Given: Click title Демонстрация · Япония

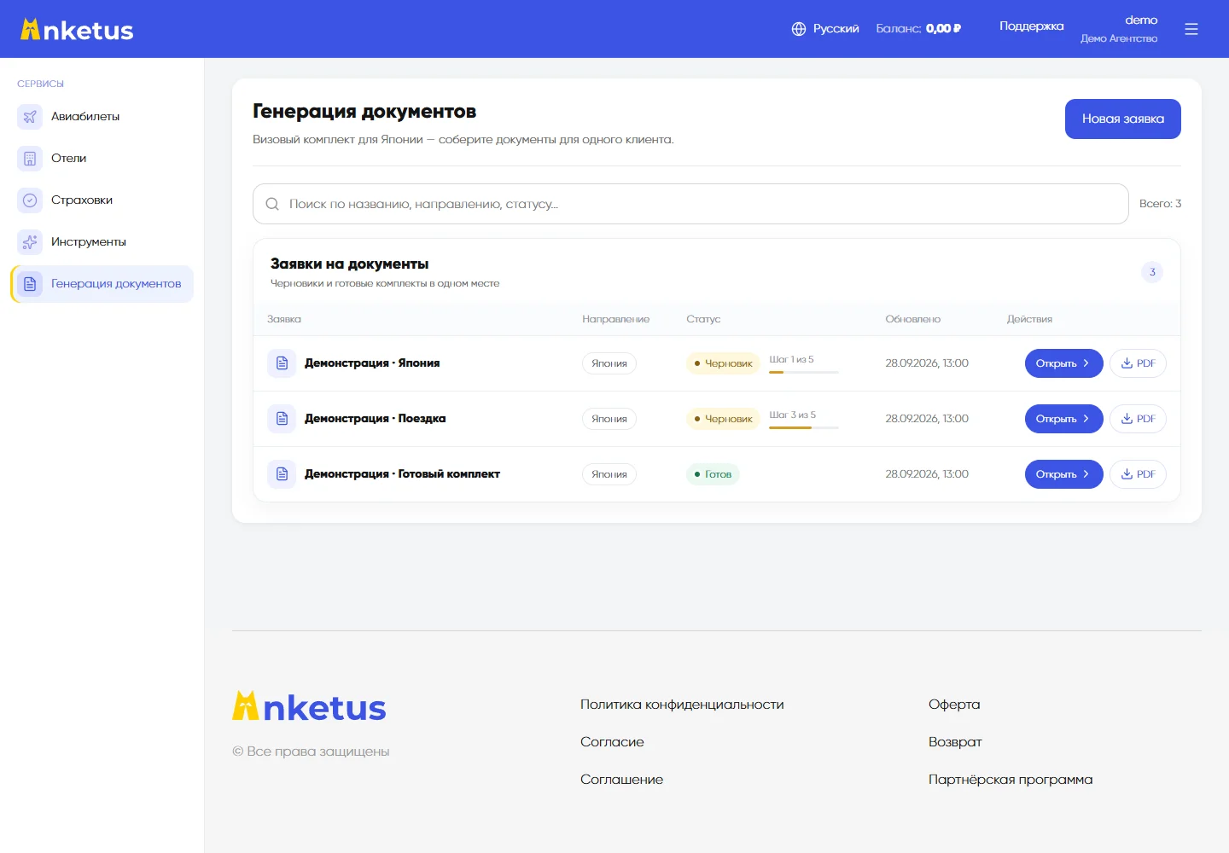Looking at the screenshot, I should pos(372,363).
